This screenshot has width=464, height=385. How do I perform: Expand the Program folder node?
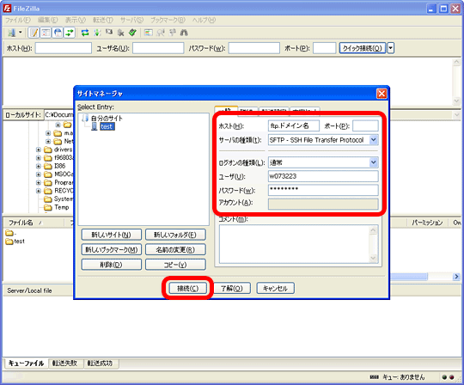point(39,182)
